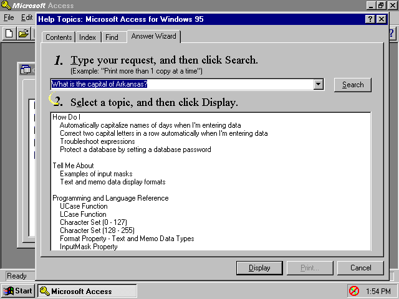Viewport: 399px width, 299px height.
Task: Select 'Troubleshoot expressions' topic
Action: point(97,141)
